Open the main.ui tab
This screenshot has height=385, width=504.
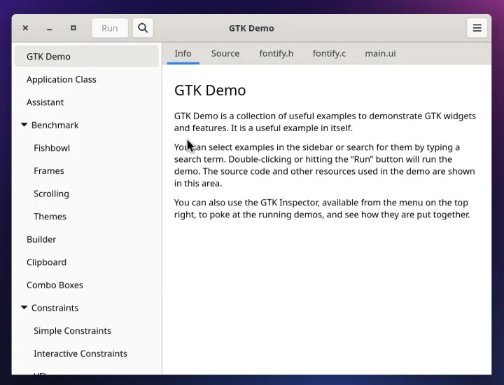click(380, 53)
